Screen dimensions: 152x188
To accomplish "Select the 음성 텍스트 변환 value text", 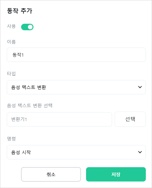I will [x=29, y=87].
